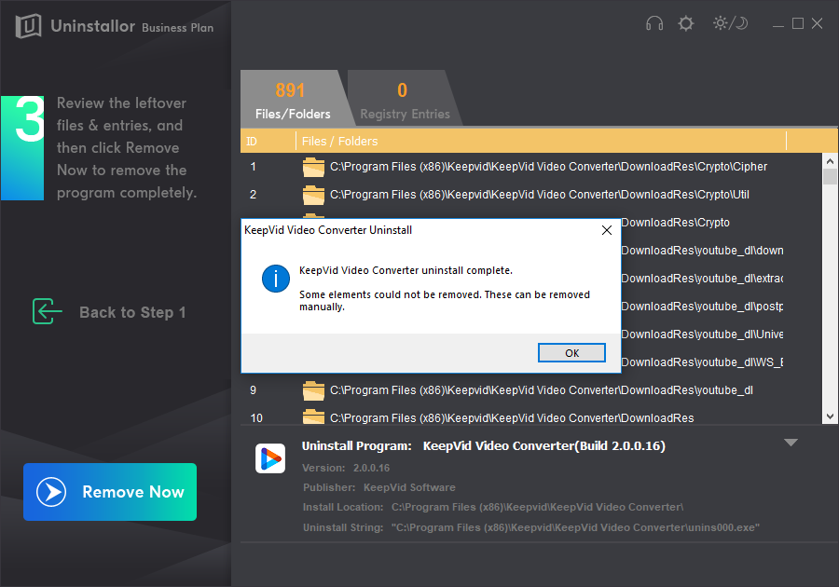Screen dimensions: 839x587
Task: Select the row 2 Crypto\Util folder path
Action: click(540, 195)
